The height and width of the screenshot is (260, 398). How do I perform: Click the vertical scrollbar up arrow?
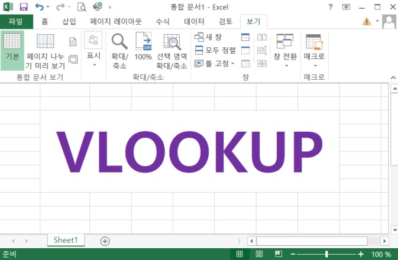point(394,89)
